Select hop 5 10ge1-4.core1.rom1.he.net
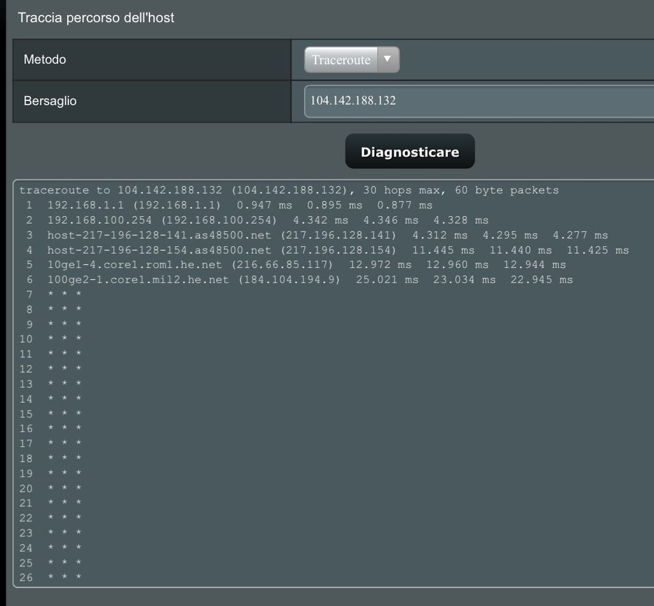 point(296,265)
